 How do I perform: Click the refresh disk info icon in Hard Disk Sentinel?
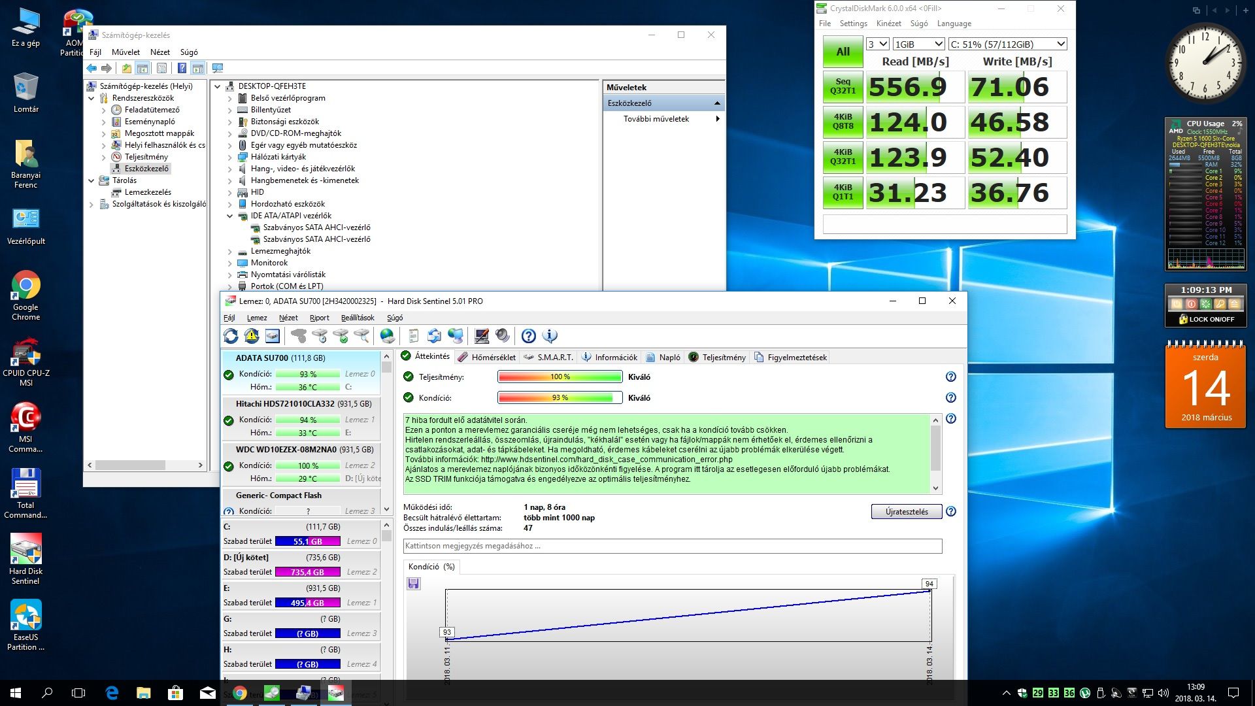(x=231, y=336)
